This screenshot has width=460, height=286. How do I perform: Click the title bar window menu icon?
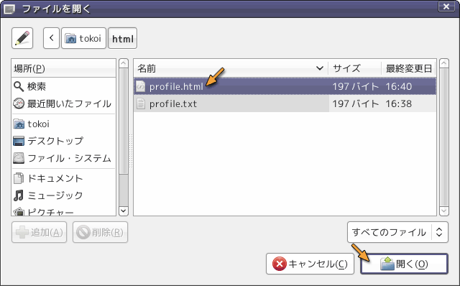point(9,9)
